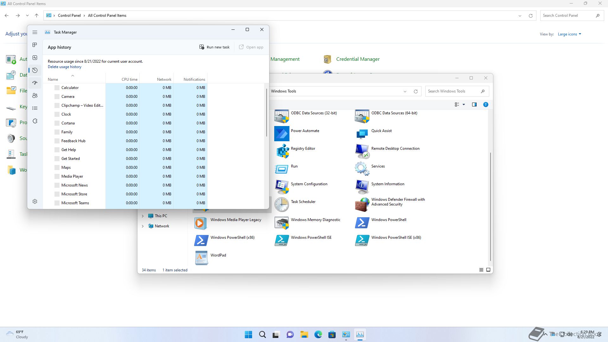
Task: Select the Run tool icon
Action: 282,169
